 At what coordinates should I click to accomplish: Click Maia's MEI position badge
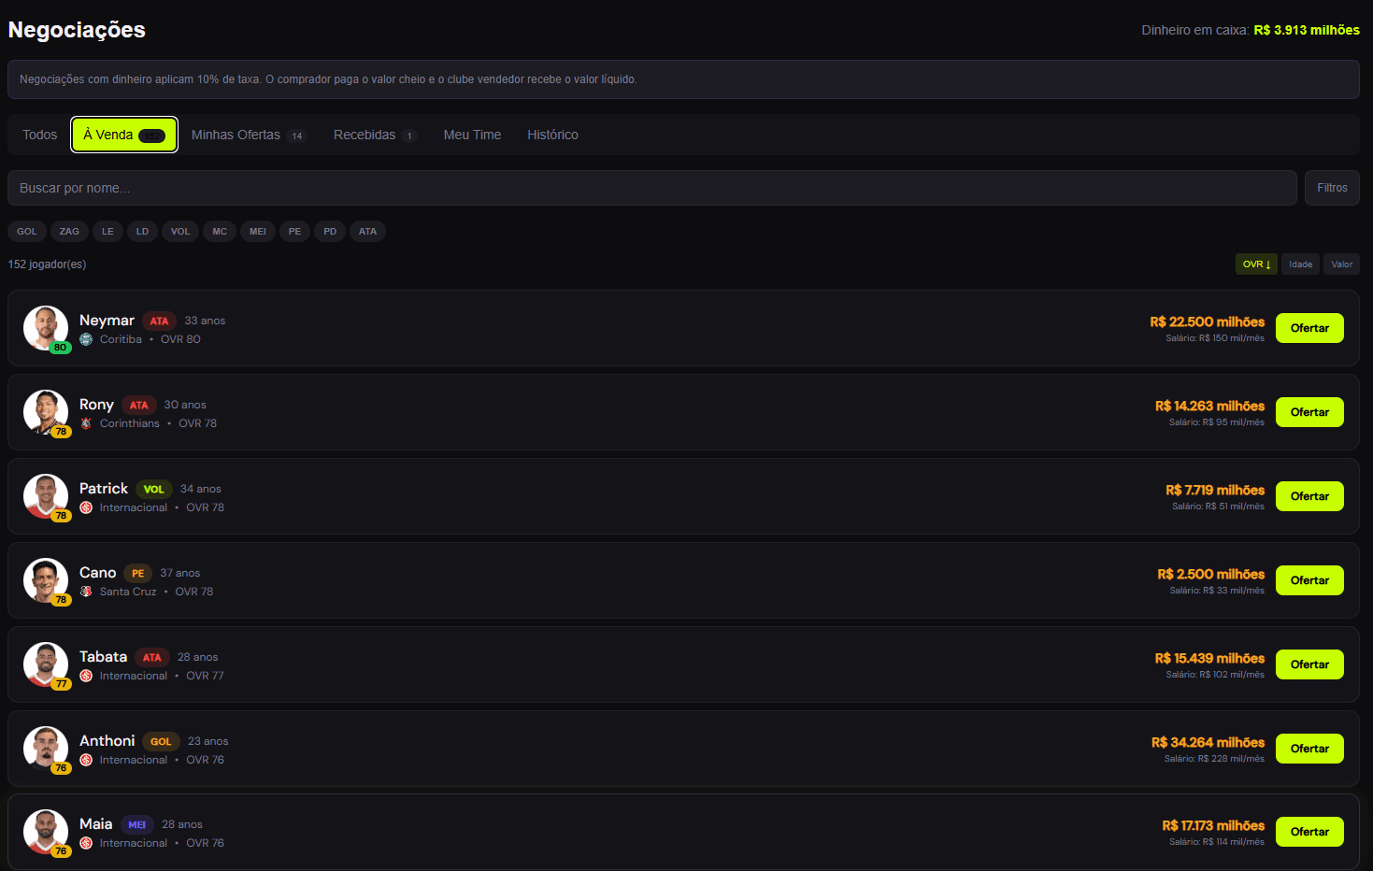[137, 824]
